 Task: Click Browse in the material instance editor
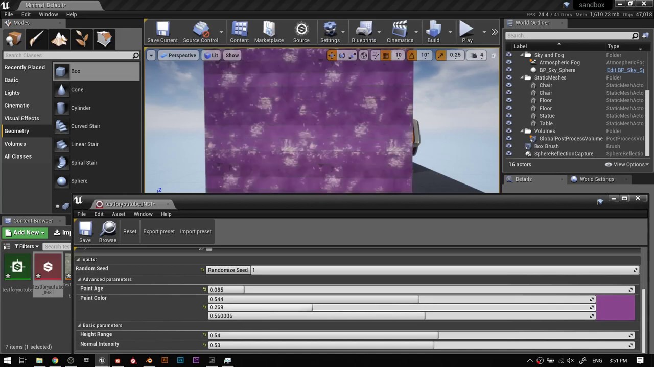(108, 232)
